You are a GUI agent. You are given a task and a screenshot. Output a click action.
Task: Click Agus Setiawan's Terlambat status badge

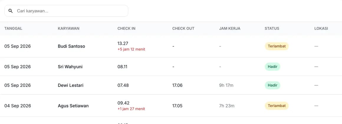(277, 106)
